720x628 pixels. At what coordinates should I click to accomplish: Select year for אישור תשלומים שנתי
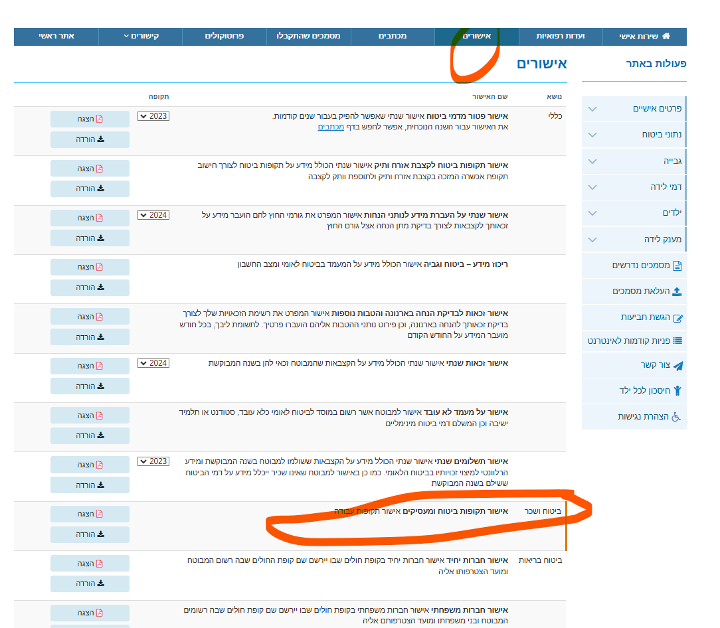click(x=153, y=461)
